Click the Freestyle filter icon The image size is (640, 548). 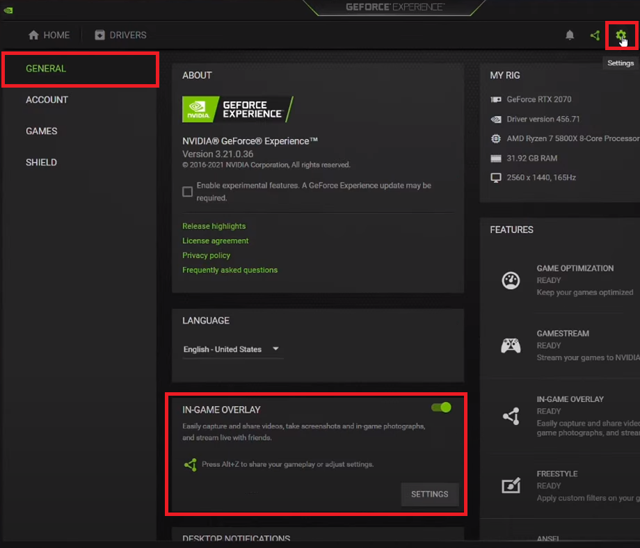click(511, 485)
